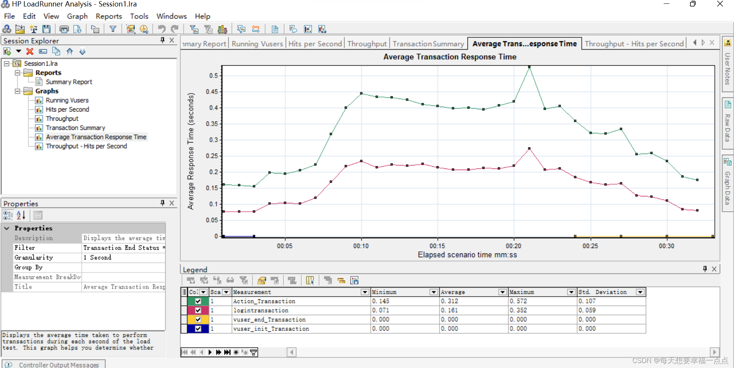
Task: Open the Measurement column dropdown arrow
Action: tap(365, 292)
